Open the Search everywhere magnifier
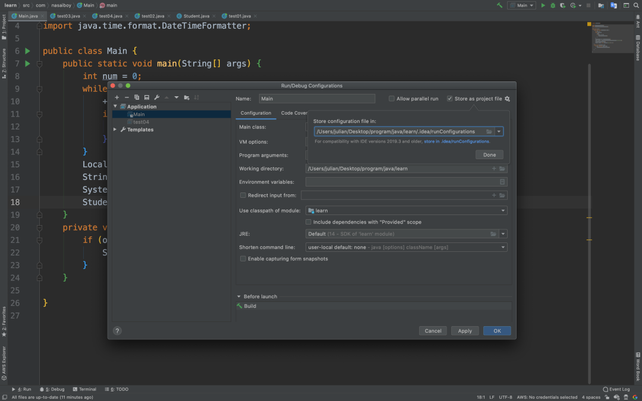Image resolution: width=642 pixels, height=401 pixels. point(635,5)
